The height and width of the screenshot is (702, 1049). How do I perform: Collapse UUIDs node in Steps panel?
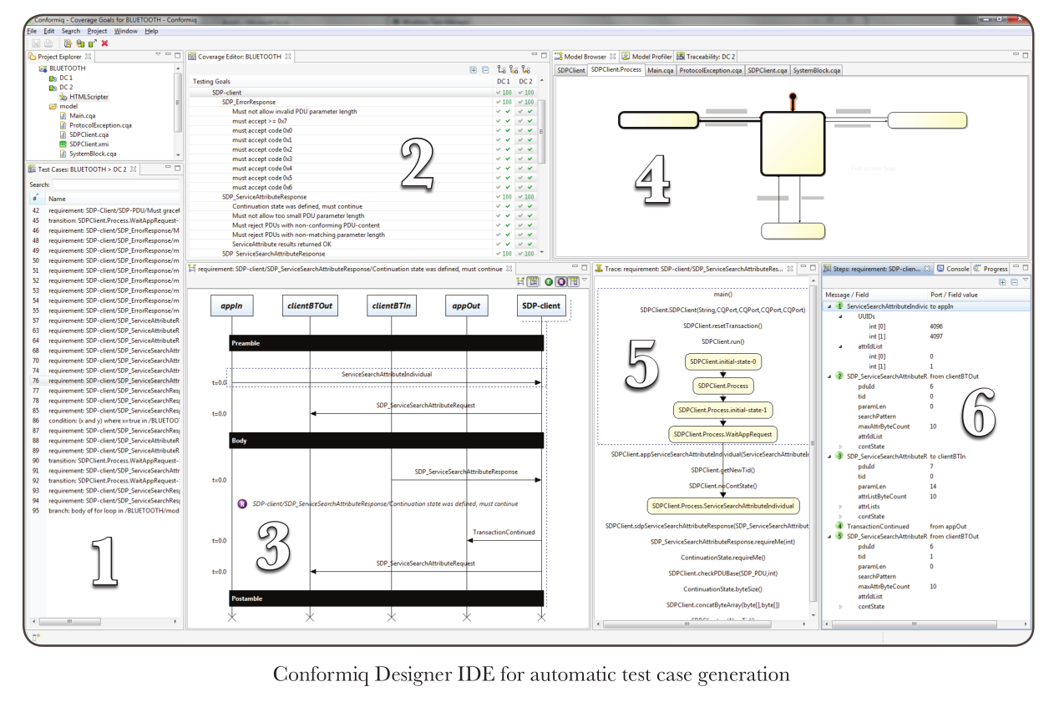coord(840,316)
